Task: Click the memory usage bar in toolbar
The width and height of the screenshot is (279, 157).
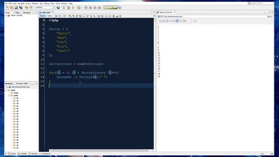Action: click(110, 7)
